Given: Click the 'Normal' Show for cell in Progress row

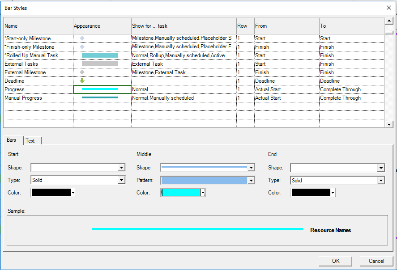Looking at the screenshot, I should pyautogui.click(x=184, y=89).
